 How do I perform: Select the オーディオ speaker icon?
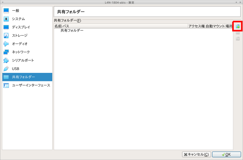(6, 44)
